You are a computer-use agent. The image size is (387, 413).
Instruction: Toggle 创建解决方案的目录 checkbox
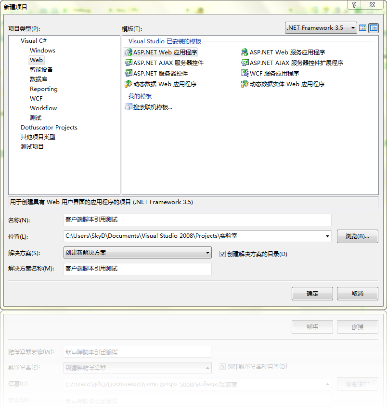[x=222, y=254]
